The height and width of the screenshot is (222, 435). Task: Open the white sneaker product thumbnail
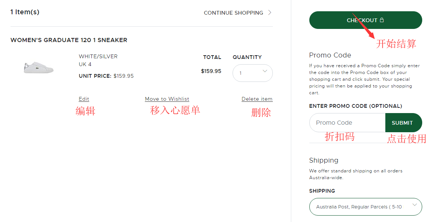tap(38, 67)
